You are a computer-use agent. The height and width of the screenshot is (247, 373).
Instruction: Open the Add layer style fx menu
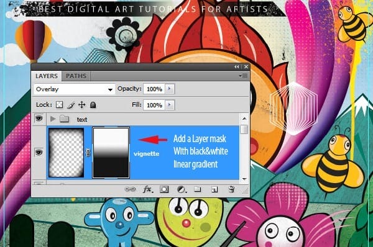(147, 189)
